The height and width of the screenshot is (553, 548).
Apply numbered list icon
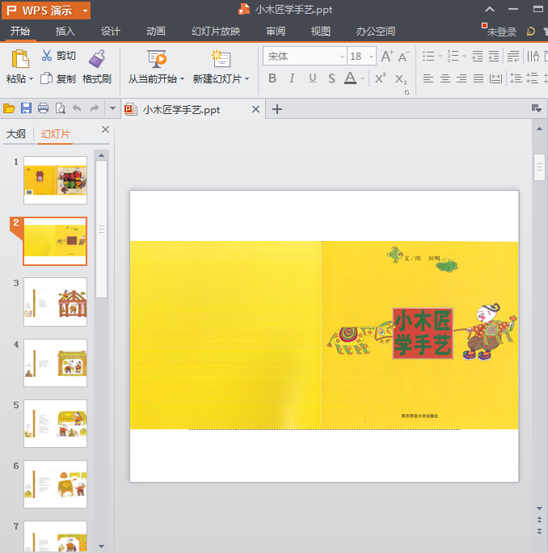453,56
